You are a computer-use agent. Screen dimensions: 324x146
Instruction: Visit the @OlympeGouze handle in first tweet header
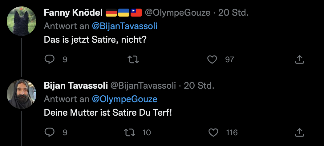click(178, 13)
